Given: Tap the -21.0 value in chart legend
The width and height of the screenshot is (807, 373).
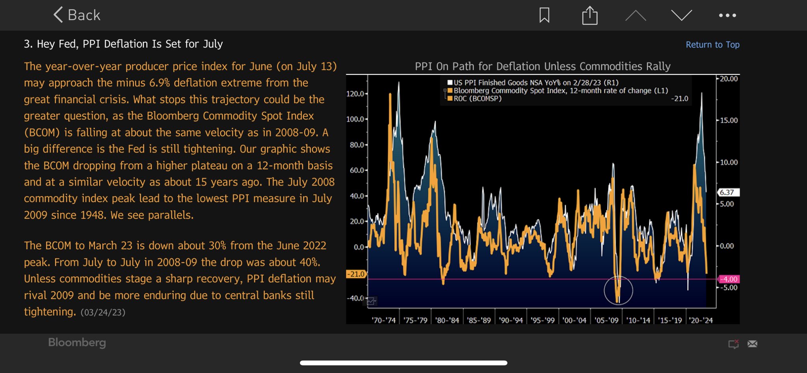Looking at the screenshot, I should coord(680,99).
